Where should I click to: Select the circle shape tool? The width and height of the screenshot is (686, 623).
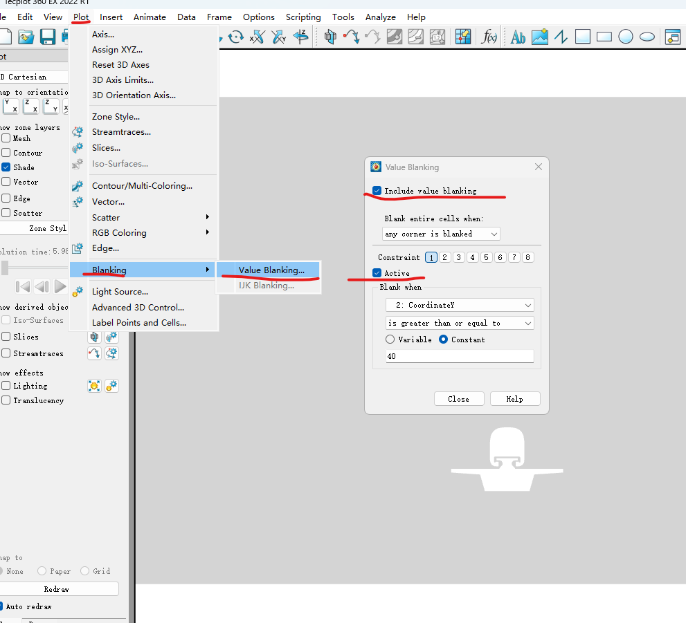click(x=626, y=37)
